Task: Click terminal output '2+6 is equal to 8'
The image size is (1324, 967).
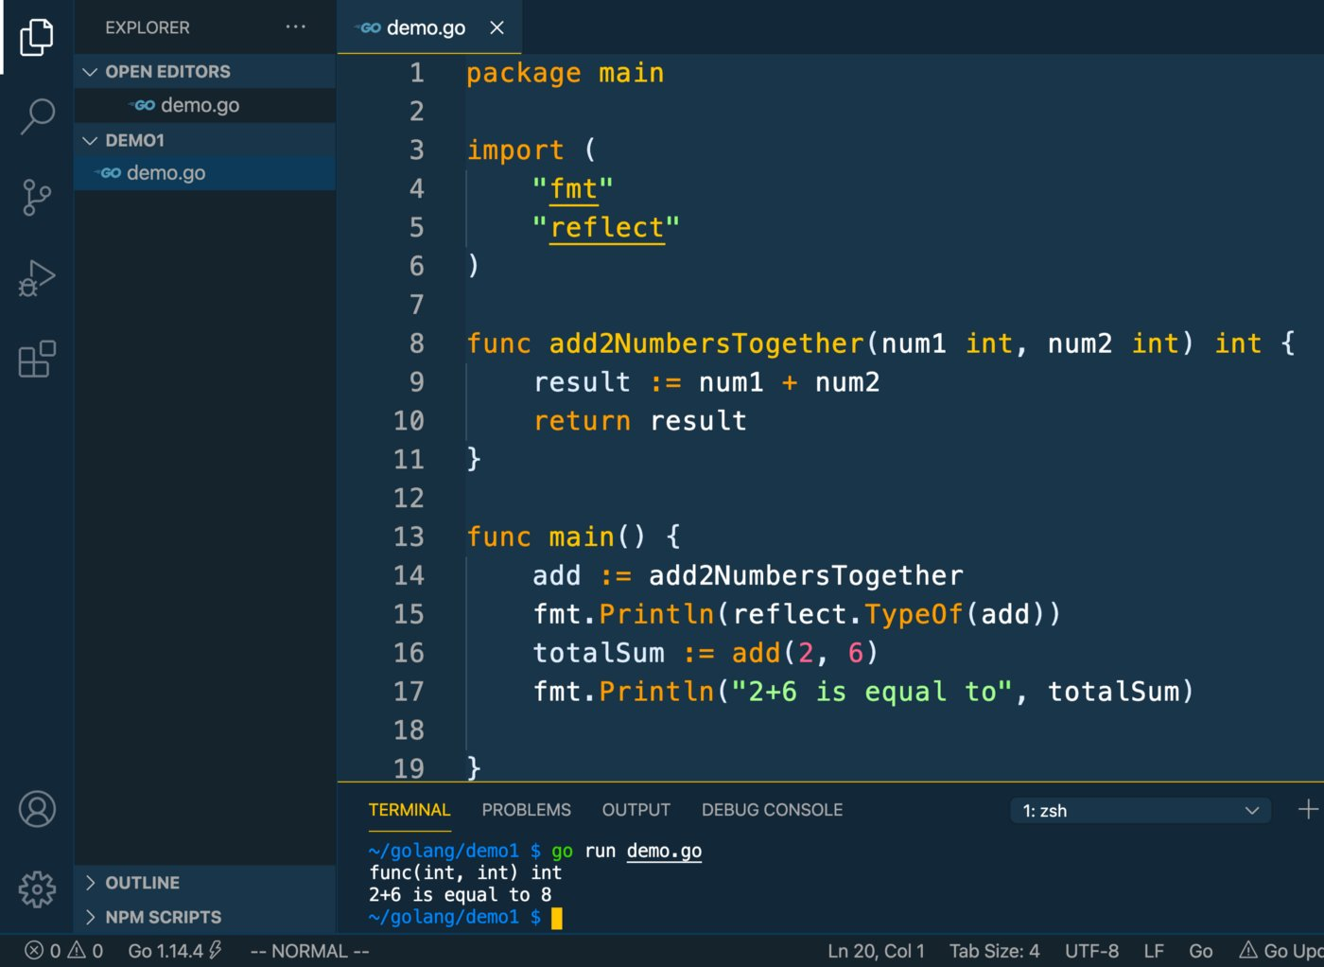Action: point(461,894)
